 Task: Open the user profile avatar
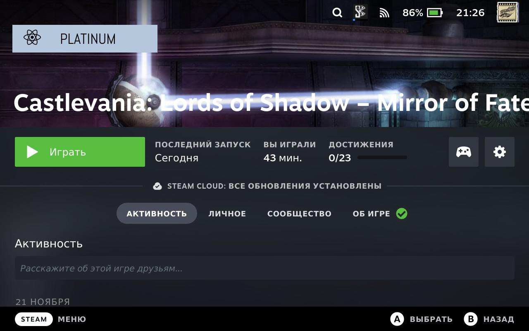(507, 12)
